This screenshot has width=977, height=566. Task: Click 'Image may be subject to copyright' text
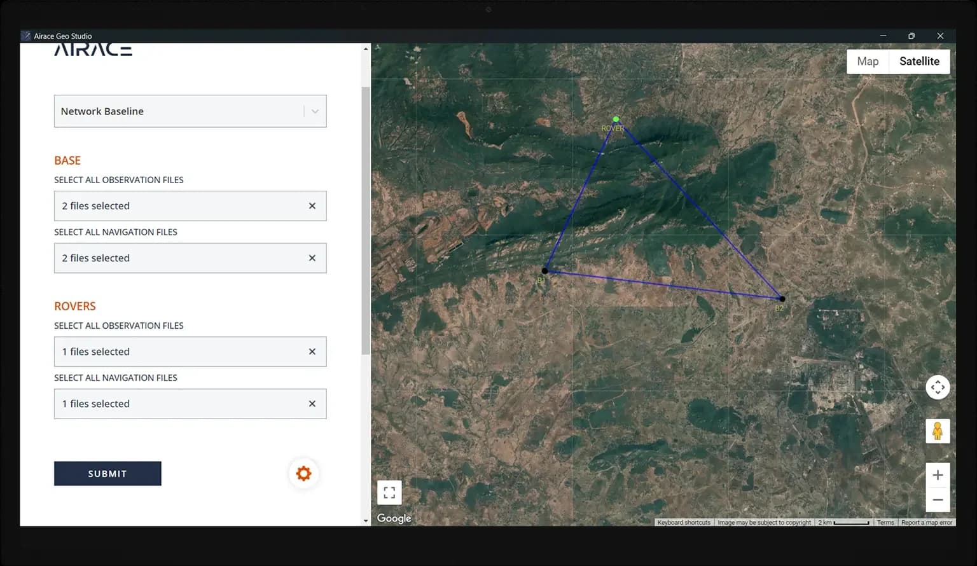click(765, 523)
